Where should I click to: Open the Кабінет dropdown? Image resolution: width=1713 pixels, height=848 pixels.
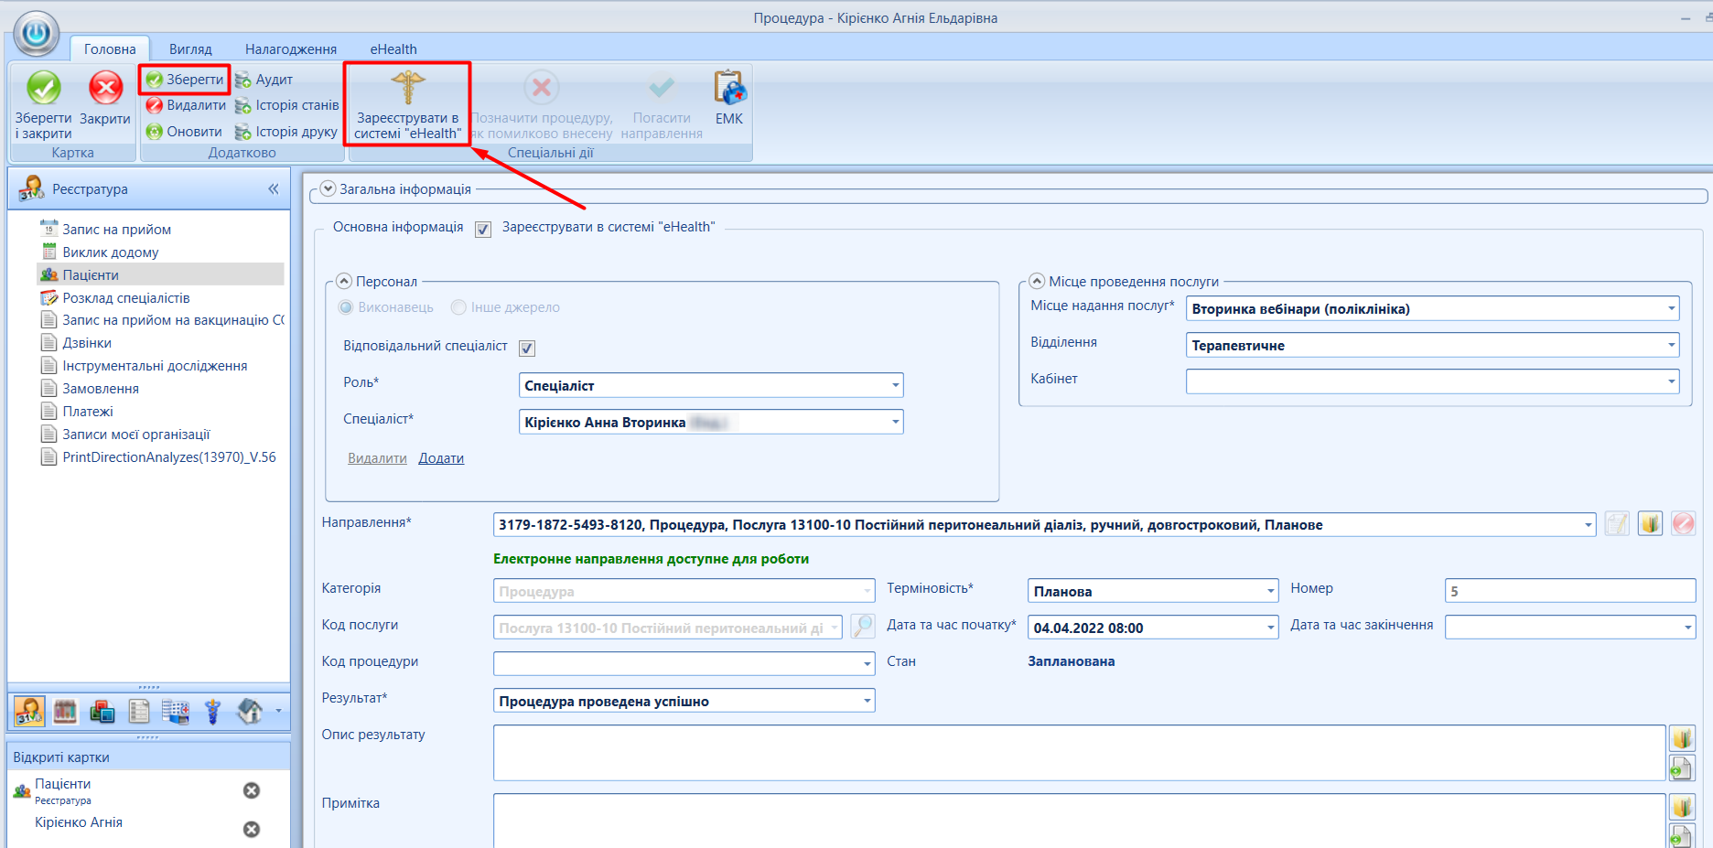coord(1671,381)
